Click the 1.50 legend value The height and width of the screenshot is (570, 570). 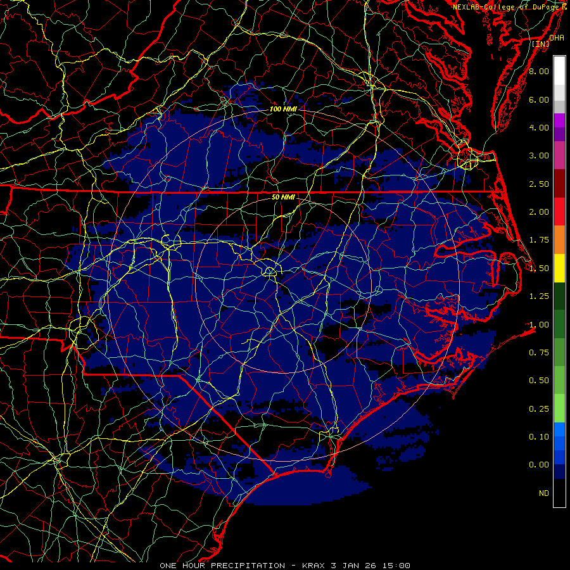point(539,269)
